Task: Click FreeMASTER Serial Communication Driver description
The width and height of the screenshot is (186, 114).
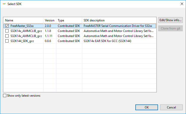Action: (x=118, y=26)
